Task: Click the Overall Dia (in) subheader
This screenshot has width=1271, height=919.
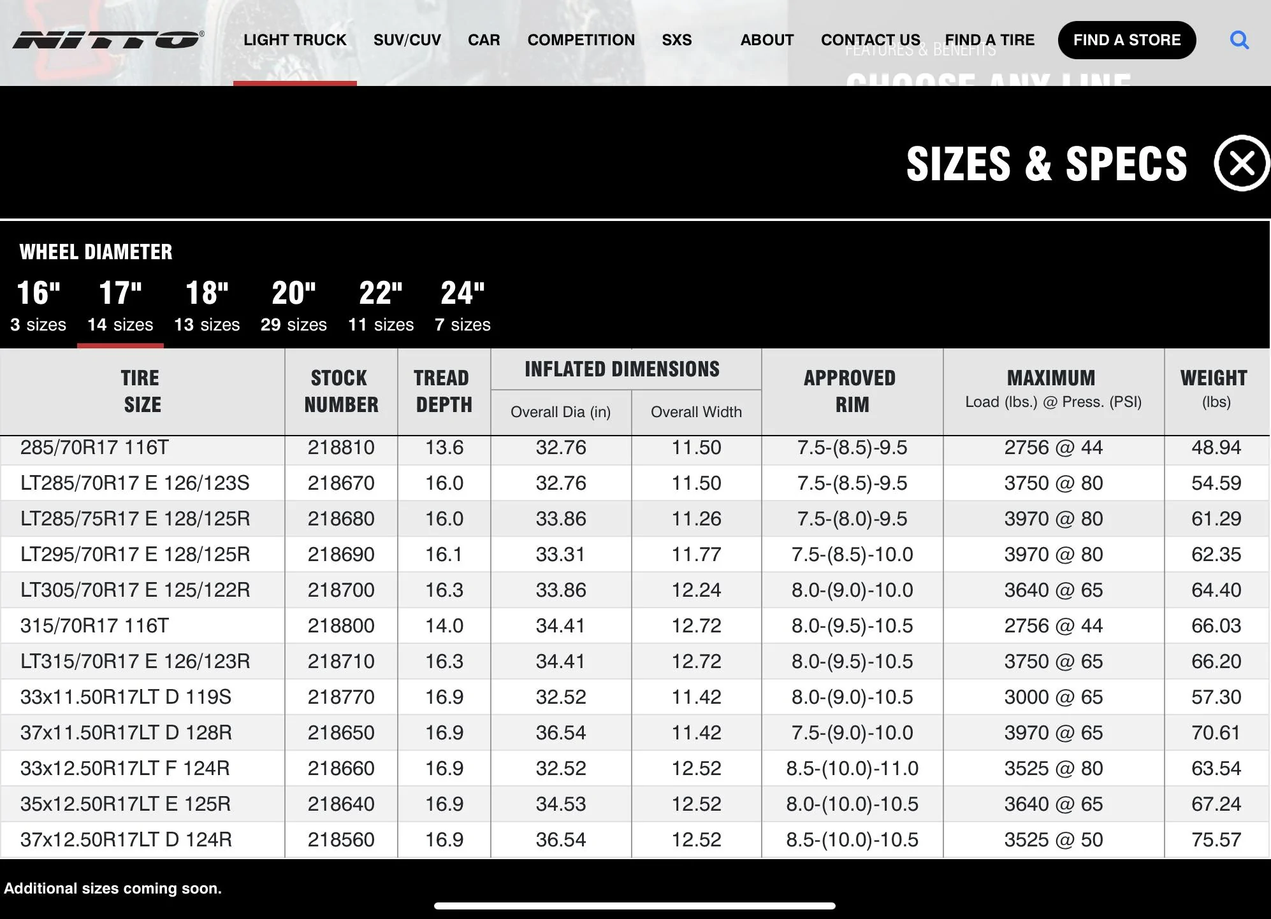Action: click(561, 412)
